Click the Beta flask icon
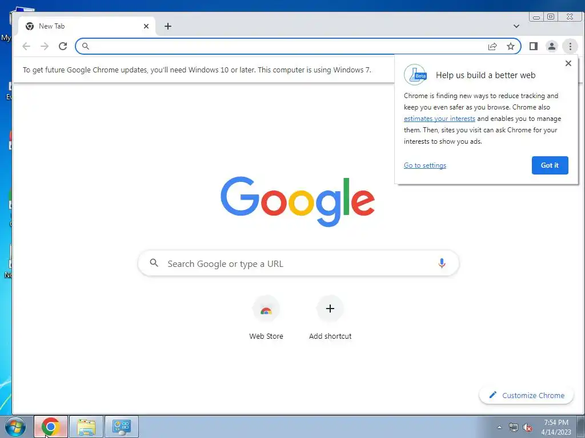This screenshot has height=438, width=585. (x=415, y=75)
